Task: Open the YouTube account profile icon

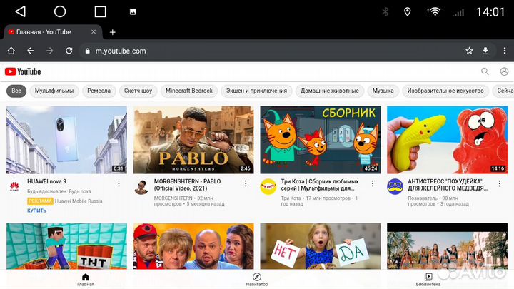Action: pos(504,71)
